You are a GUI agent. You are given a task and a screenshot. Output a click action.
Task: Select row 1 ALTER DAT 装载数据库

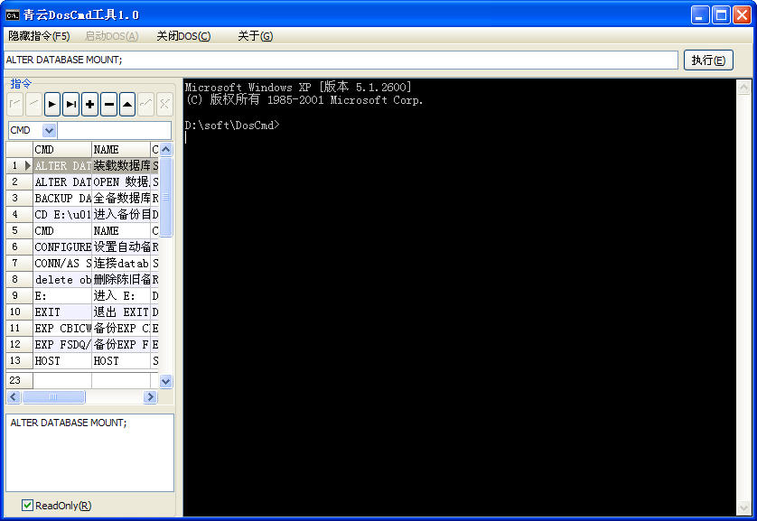82,165
